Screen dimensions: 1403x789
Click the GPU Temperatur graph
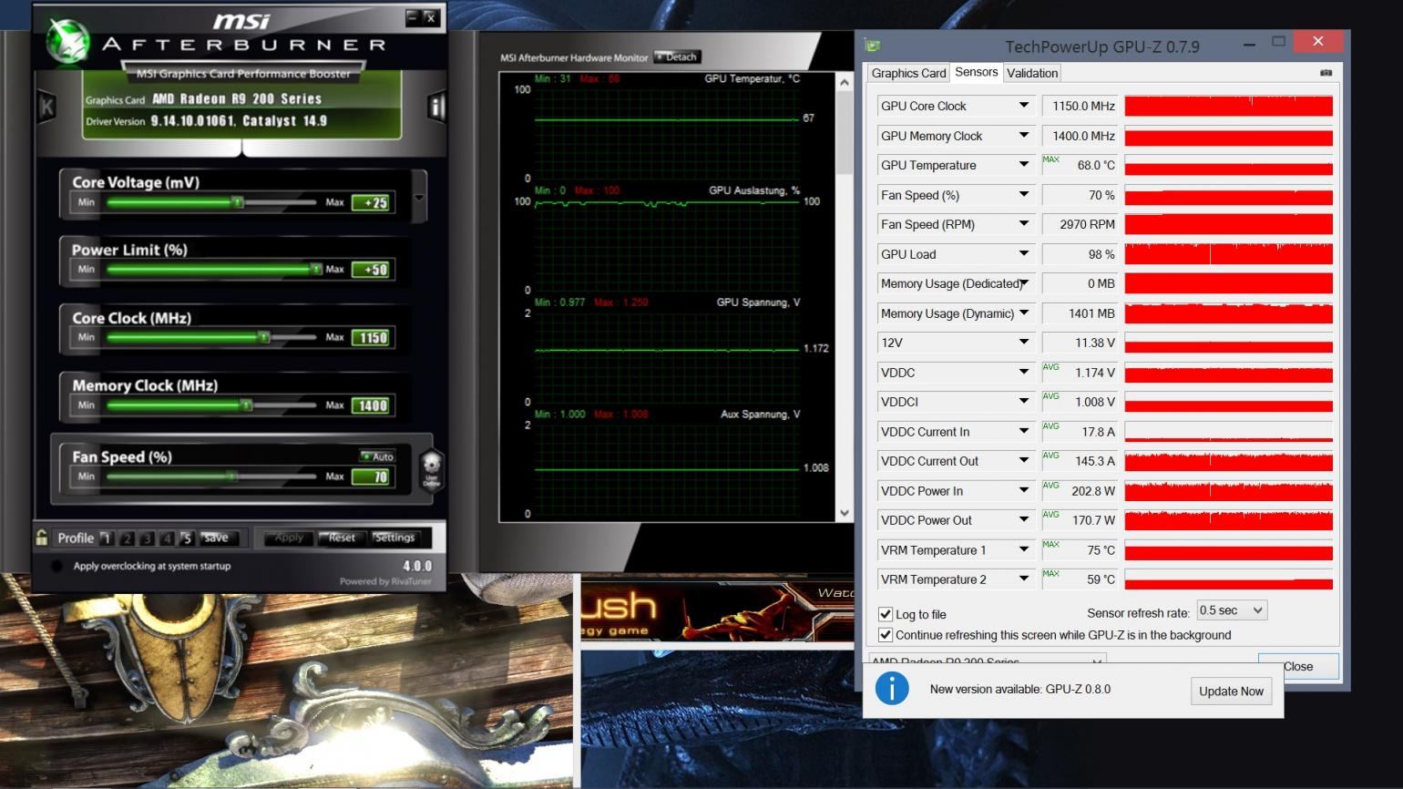665,128
